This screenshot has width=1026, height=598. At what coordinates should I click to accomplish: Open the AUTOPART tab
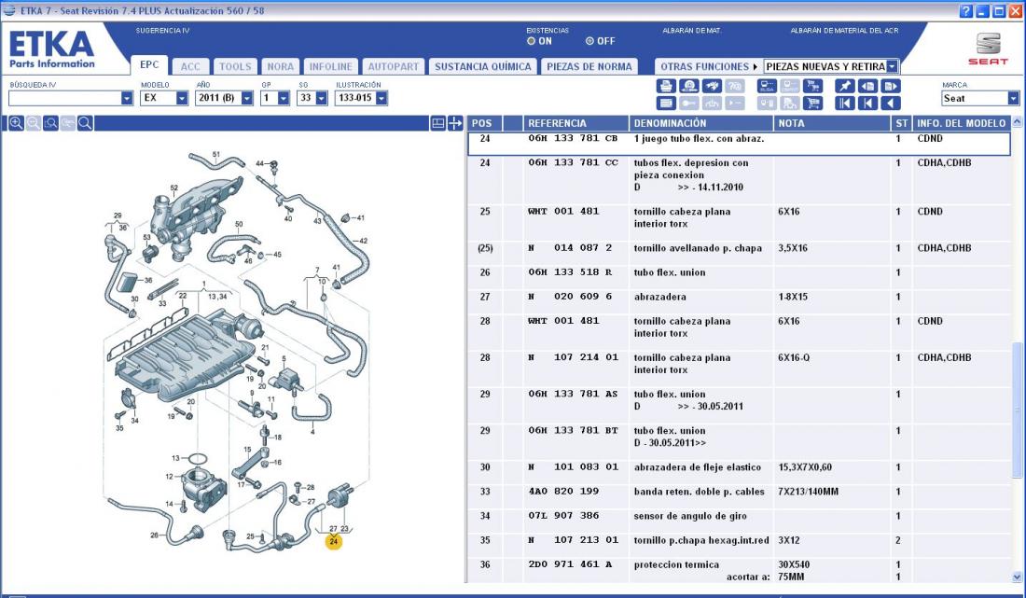[x=394, y=67]
